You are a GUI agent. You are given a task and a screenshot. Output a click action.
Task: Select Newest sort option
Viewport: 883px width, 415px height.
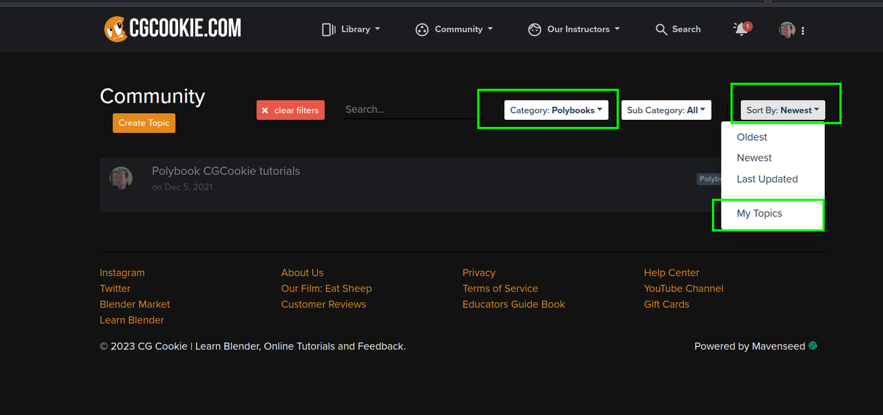pyautogui.click(x=754, y=158)
